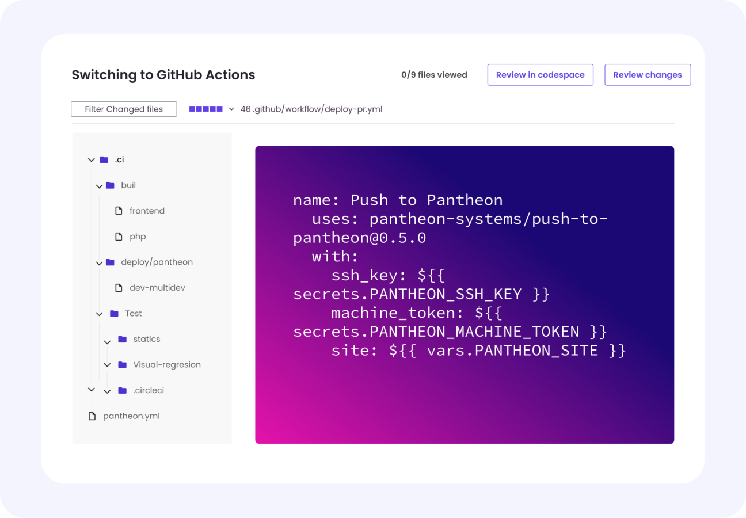The height and width of the screenshot is (518, 746).
Task: Click the 0/9 files viewed counter
Action: [434, 75]
